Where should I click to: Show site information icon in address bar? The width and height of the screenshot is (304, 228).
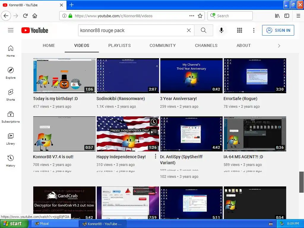click(x=64, y=16)
